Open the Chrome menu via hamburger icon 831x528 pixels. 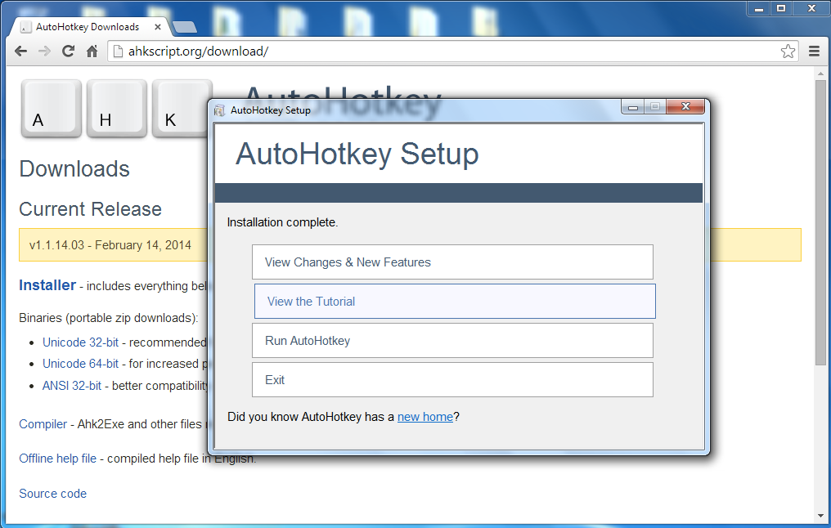pos(815,51)
